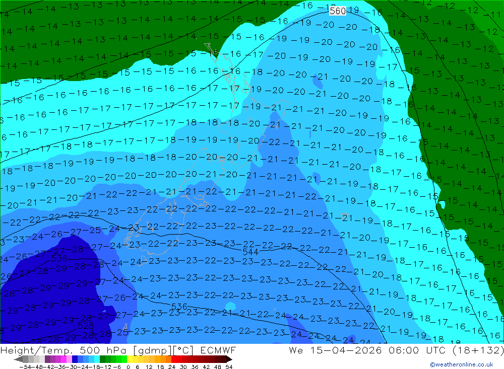Pick the bright cyan swatch in the legend
The width and height of the screenshot is (504, 369).
[x=97, y=359]
